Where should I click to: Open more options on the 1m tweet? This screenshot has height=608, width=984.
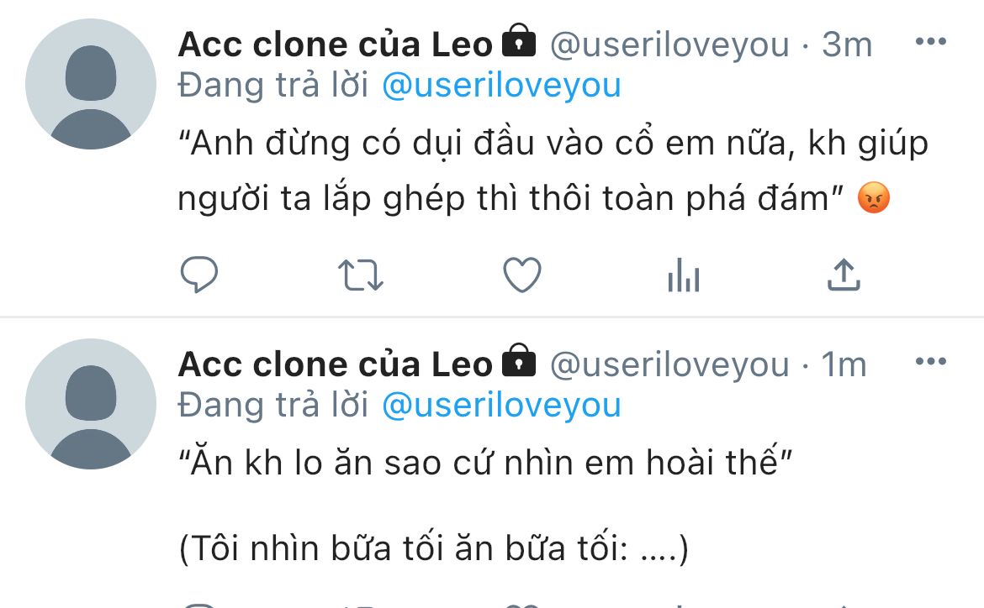coord(930,362)
